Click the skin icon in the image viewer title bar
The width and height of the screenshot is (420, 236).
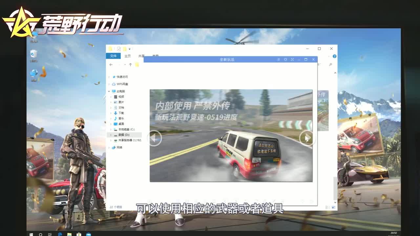pos(285,59)
